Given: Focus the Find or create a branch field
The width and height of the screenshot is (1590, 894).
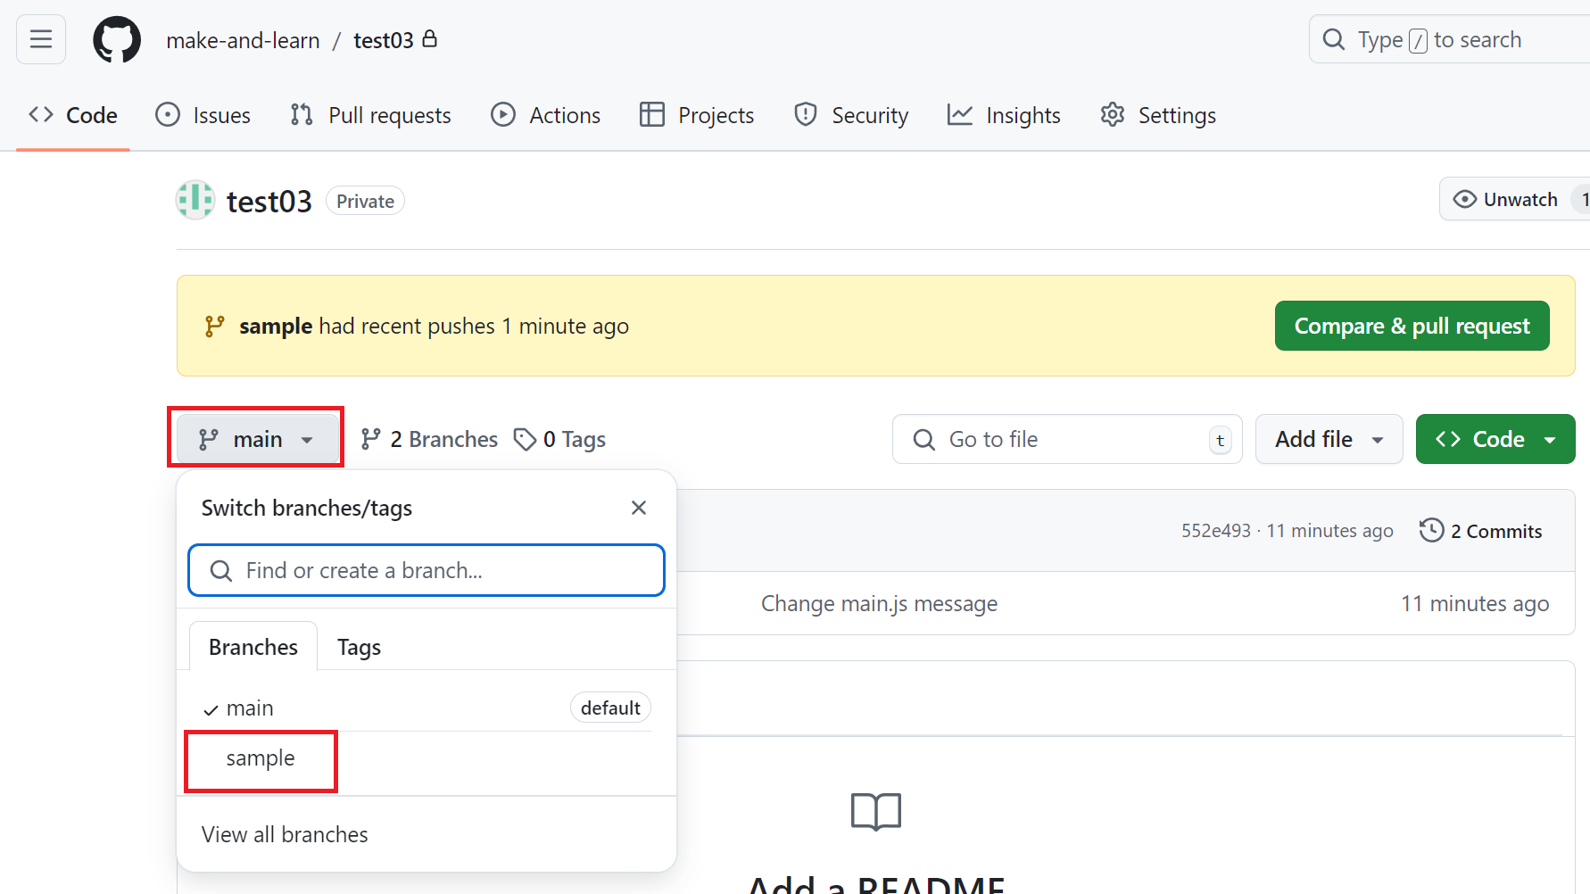Looking at the screenshot, I should coord(426,570).
